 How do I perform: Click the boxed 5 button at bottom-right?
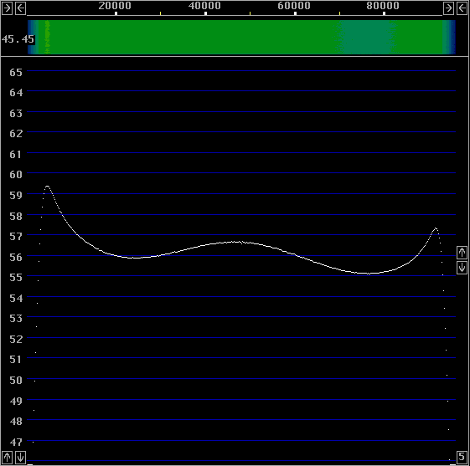[x=462, y=457]
